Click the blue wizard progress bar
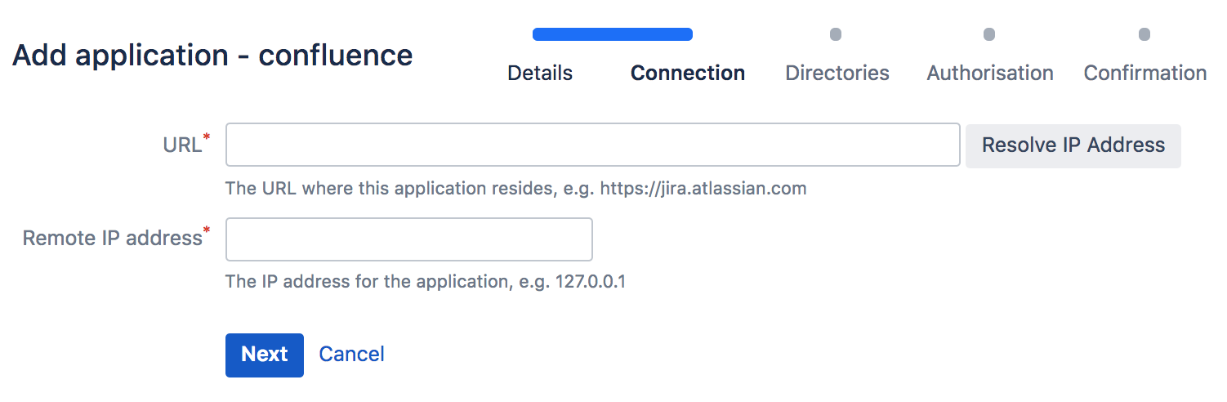 pyautogui.click(x=613, y=34)
